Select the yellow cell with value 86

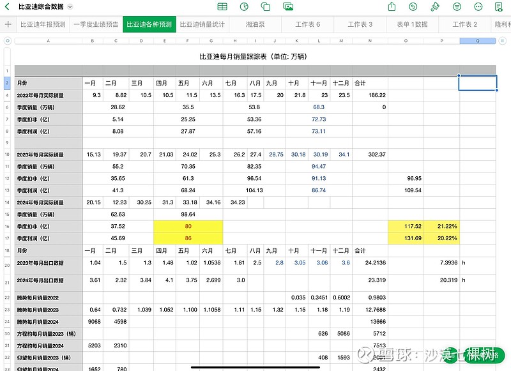tap(188, 238)
